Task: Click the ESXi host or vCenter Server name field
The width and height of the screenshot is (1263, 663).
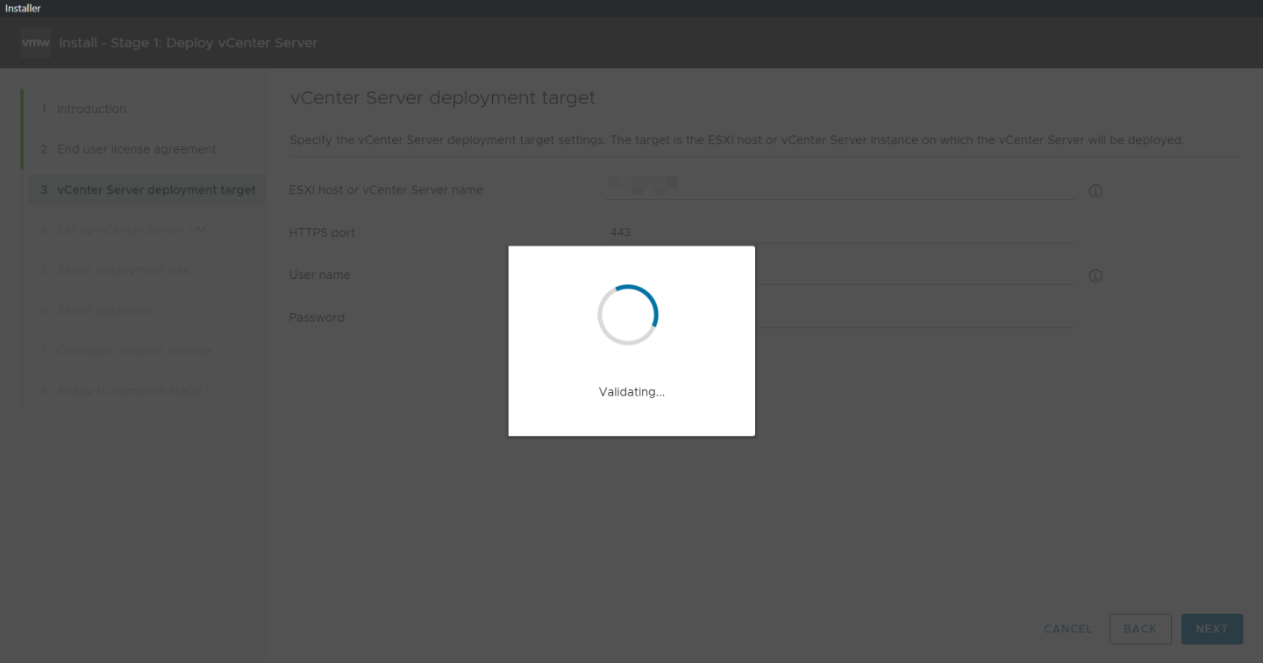Action: pyautogui.click(x=839, y=189)
